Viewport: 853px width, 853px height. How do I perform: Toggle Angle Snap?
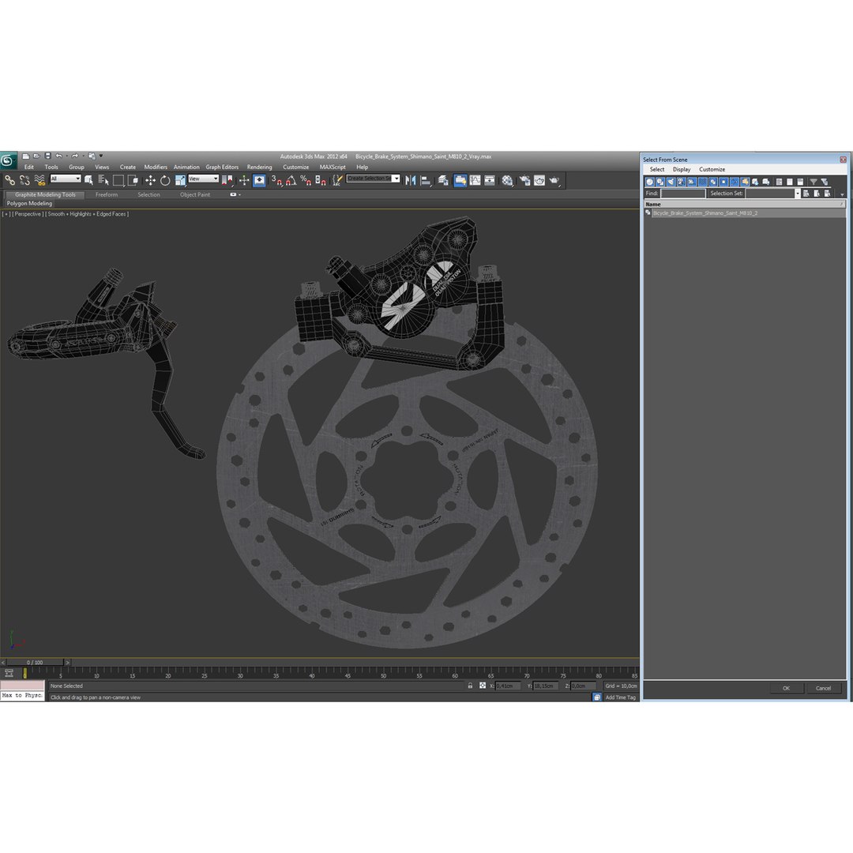click(x=291, y=180)
